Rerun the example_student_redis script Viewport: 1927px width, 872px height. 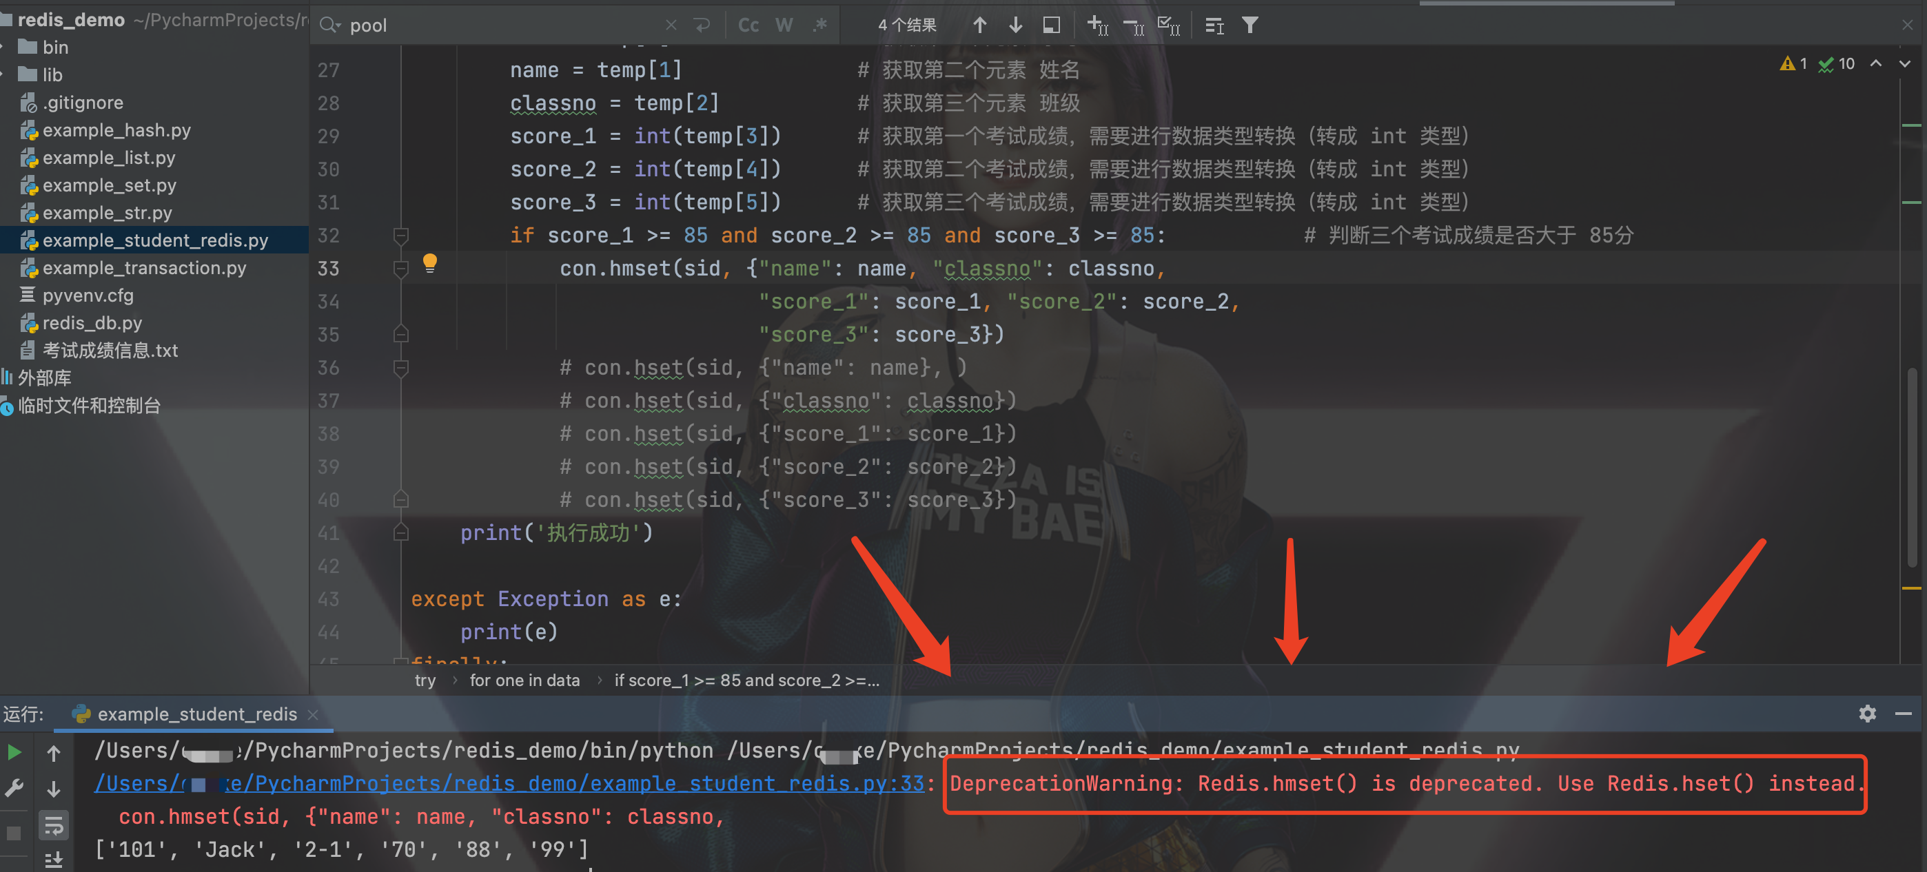(x=15, y=751)
